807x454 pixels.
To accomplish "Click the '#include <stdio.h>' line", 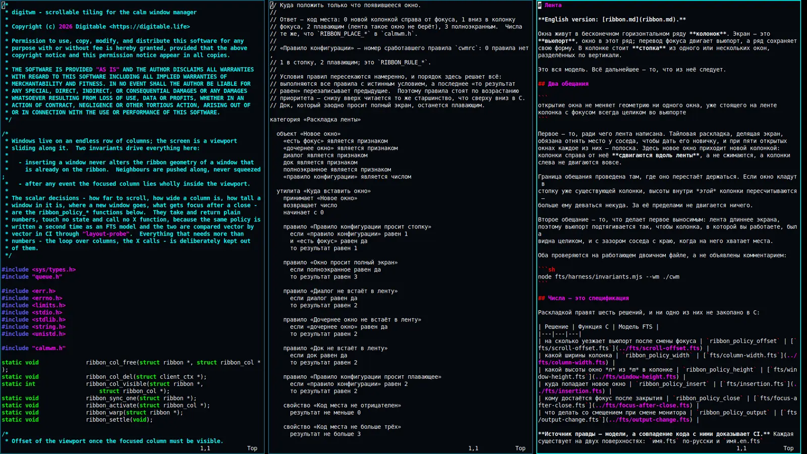I will 32,313.
